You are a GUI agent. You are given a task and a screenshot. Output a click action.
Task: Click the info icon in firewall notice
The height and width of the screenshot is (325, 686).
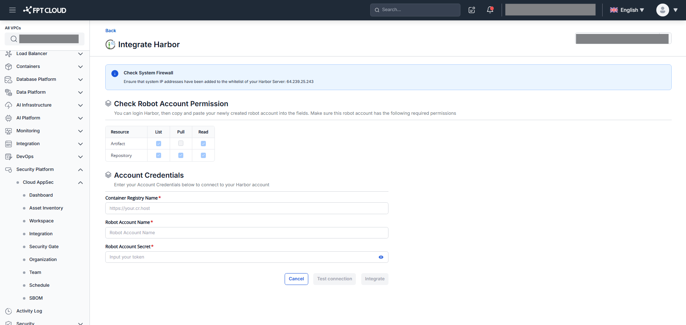click(x=115, y=74)
